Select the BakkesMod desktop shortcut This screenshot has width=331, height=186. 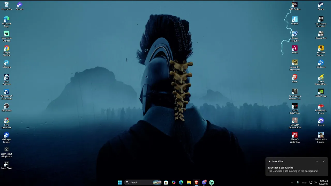click(x=321, y=35)
